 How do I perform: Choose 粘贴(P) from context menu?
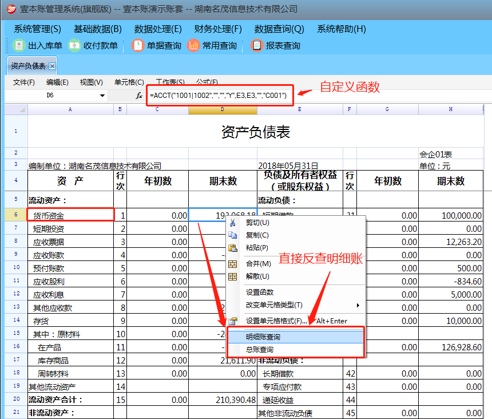point(257,248)
